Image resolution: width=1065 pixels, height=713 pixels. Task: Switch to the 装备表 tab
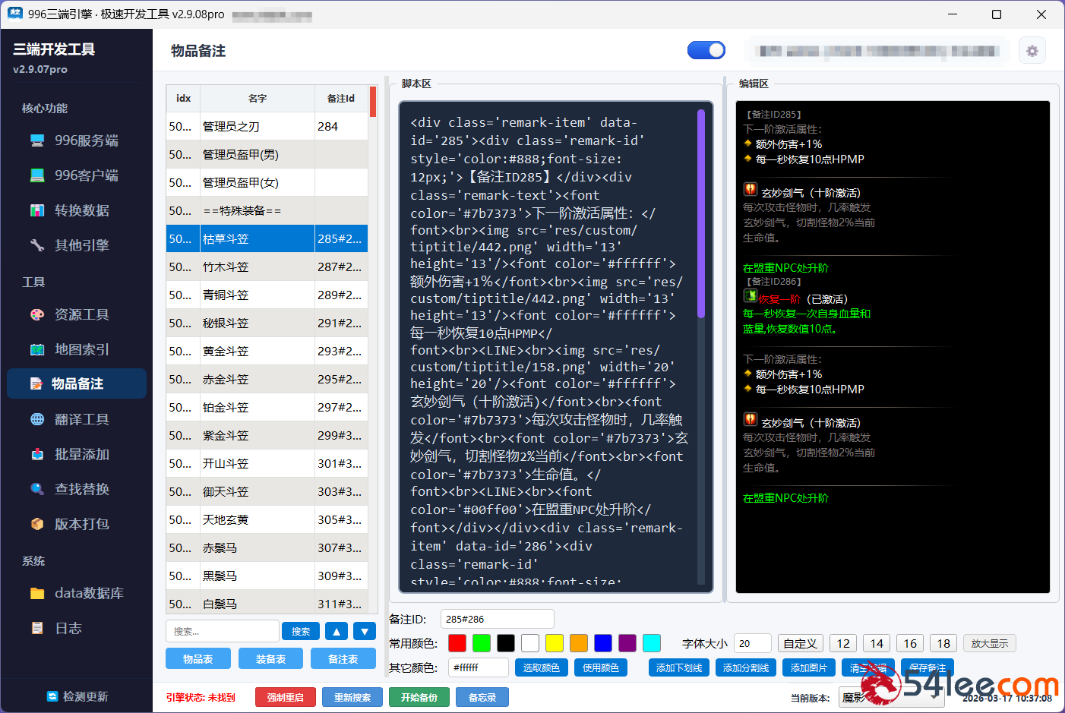(270, 659)
